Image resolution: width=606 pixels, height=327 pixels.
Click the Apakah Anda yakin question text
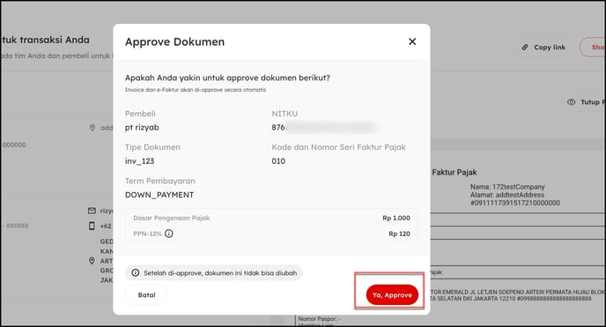pos(227,78)
